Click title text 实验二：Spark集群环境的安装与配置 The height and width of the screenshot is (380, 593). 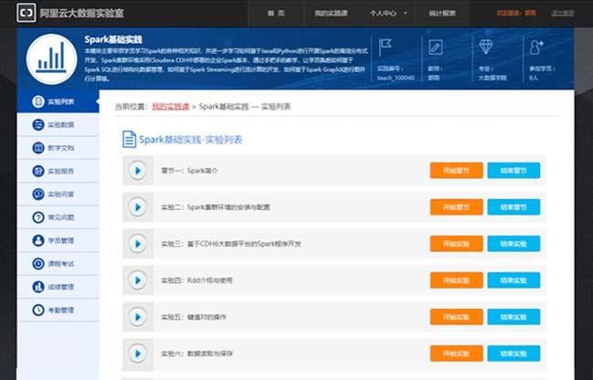(216, 207)
